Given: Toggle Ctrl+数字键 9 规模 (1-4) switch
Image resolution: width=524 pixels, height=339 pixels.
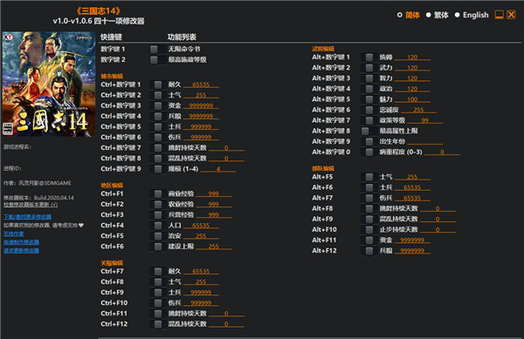Looking at the screenshot, I should tap(158, 169).
